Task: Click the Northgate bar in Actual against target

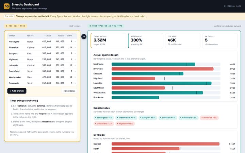Action: 153,64
